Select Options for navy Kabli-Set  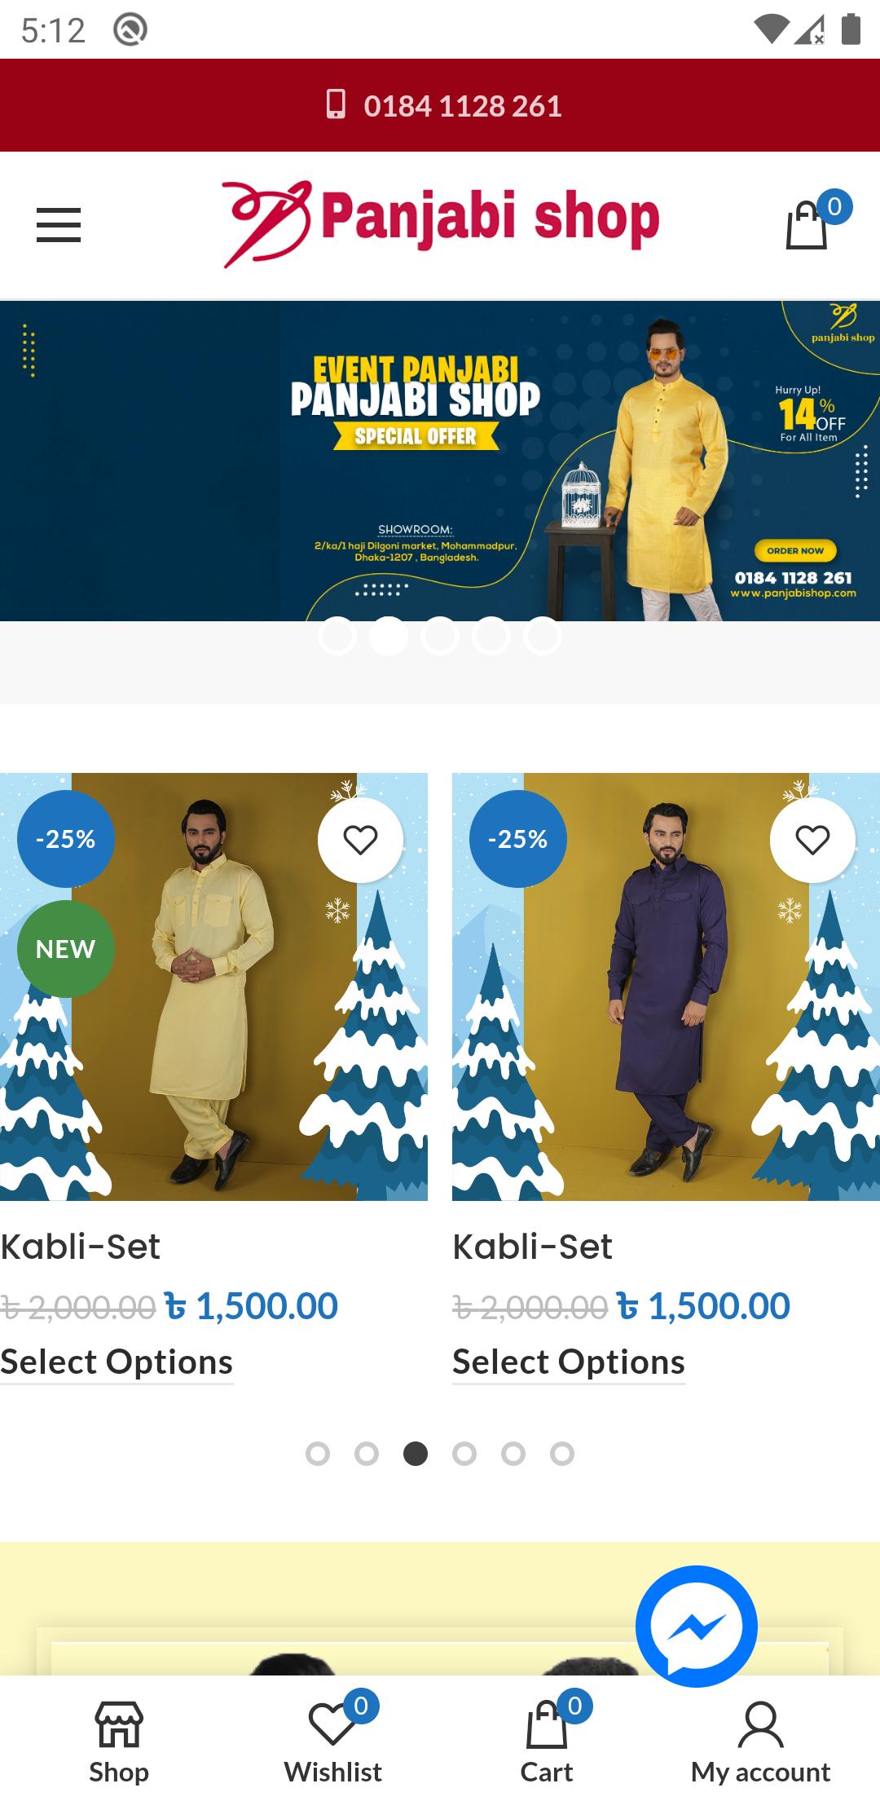[x=569, y=1362]
